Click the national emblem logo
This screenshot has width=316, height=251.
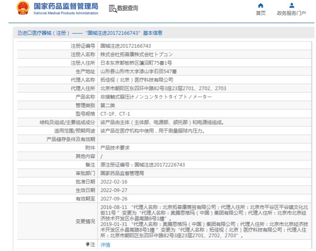23,9
